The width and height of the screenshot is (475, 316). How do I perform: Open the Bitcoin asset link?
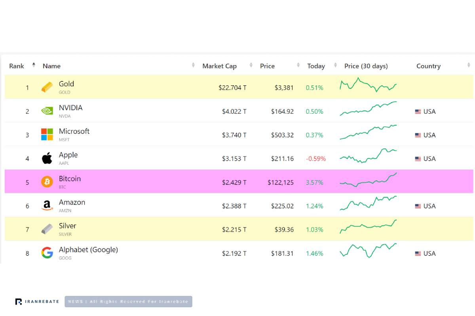(70, 179)
